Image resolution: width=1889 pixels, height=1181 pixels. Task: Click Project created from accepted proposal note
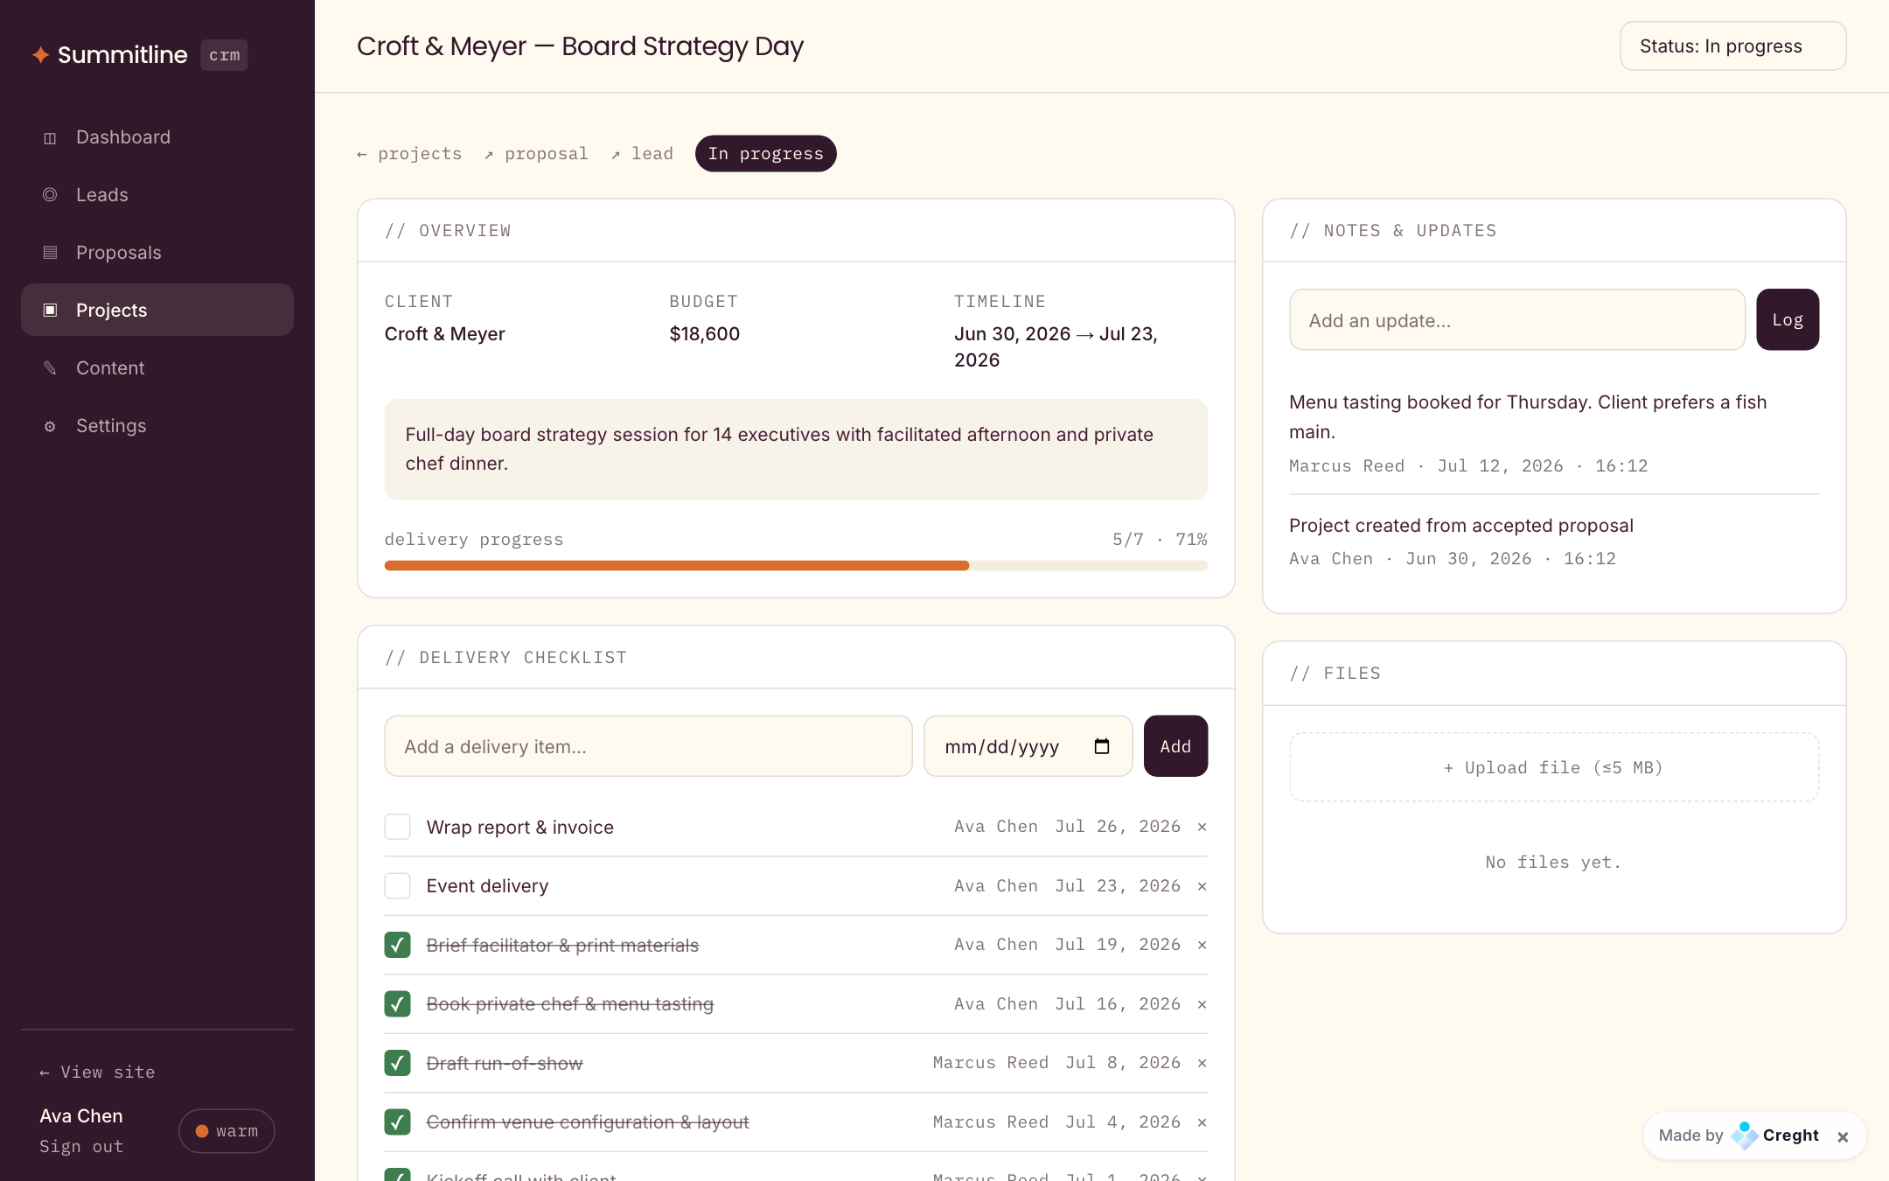(x=1461, y=526)
